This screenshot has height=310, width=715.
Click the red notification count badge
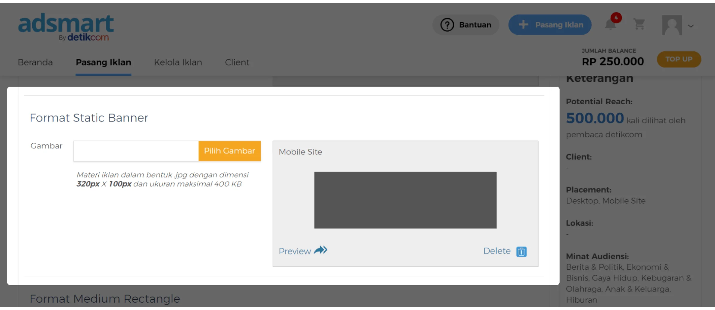[x=616, y=18]
